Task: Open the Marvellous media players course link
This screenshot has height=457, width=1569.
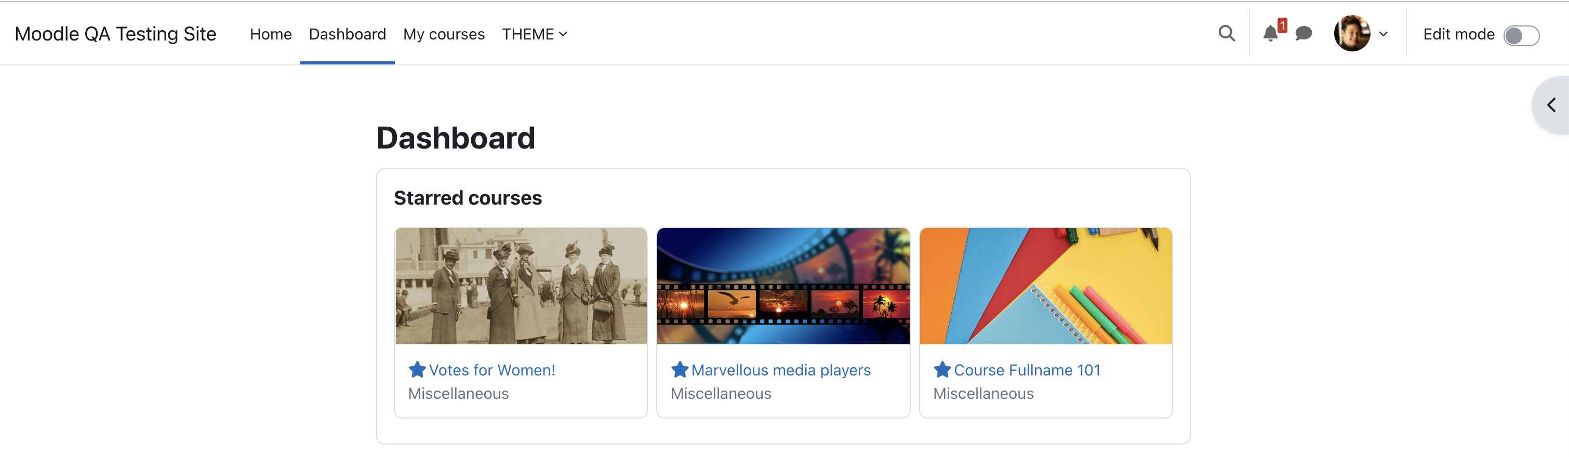Action: click(781, 370)
